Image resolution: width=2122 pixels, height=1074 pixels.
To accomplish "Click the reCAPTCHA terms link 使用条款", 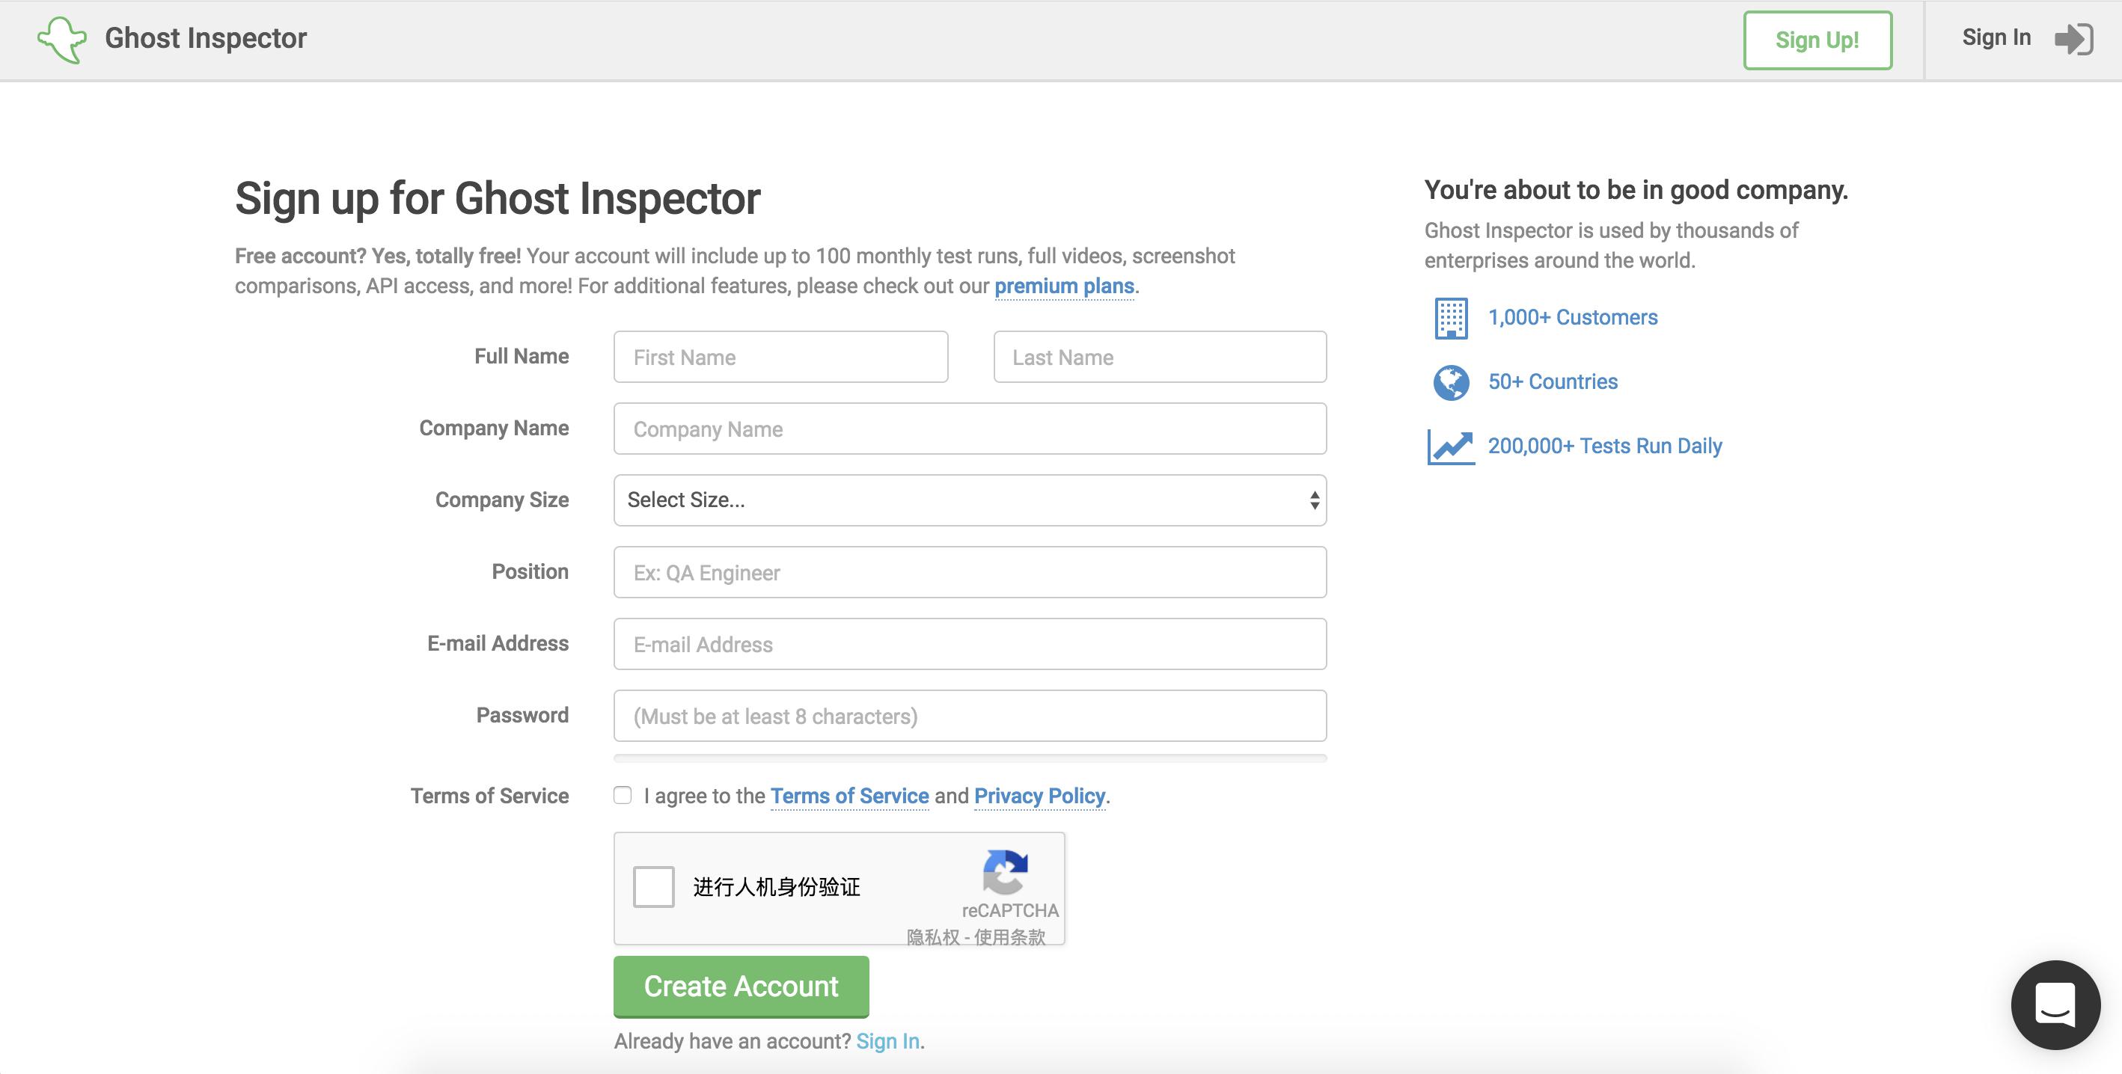I will point(1010,936).
